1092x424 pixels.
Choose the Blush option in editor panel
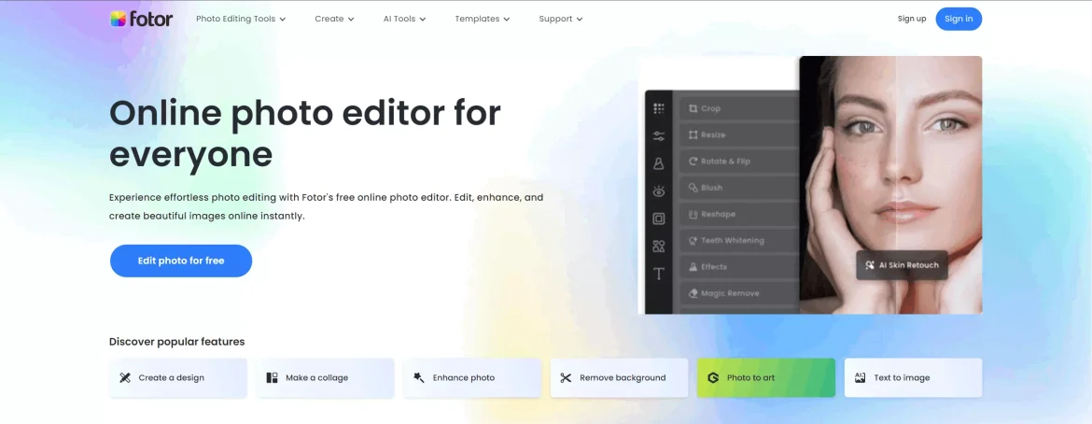pyautogui.click(x=739, y=188)
